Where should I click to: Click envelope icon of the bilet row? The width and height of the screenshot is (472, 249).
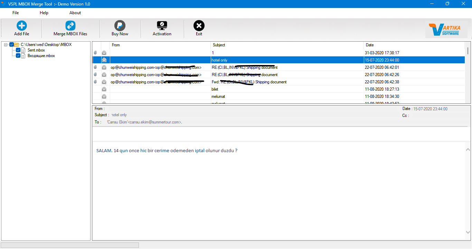(104, 89)
